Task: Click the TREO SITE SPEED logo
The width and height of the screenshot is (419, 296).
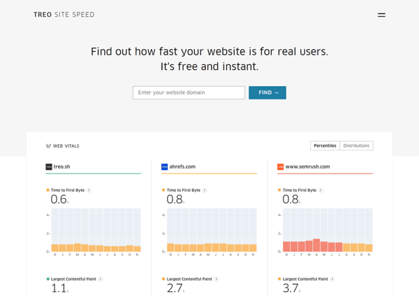Action: tap(64, 15)
